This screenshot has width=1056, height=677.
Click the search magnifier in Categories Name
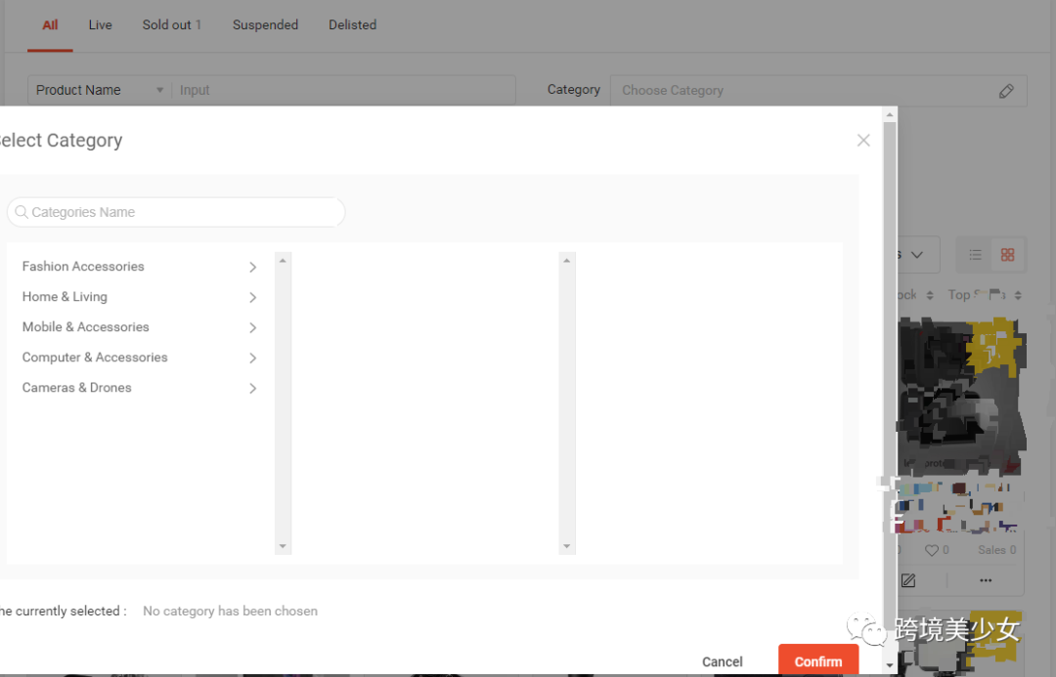click(x=22, y=212)
